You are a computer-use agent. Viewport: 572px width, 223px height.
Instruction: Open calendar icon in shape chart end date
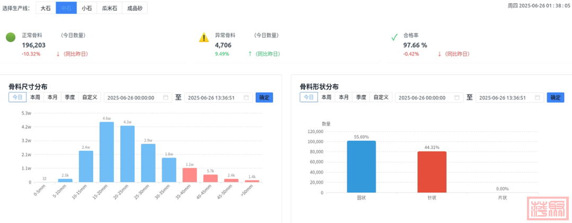coord(538,98)
